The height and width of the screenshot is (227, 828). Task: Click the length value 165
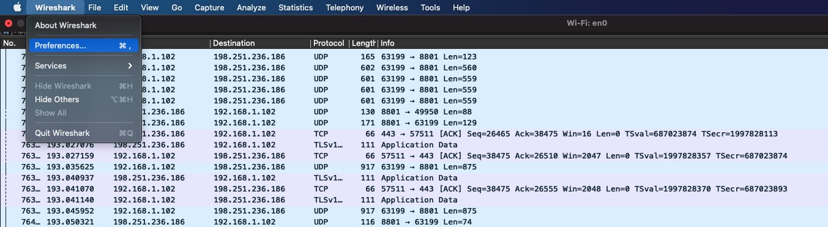point(367,56)
